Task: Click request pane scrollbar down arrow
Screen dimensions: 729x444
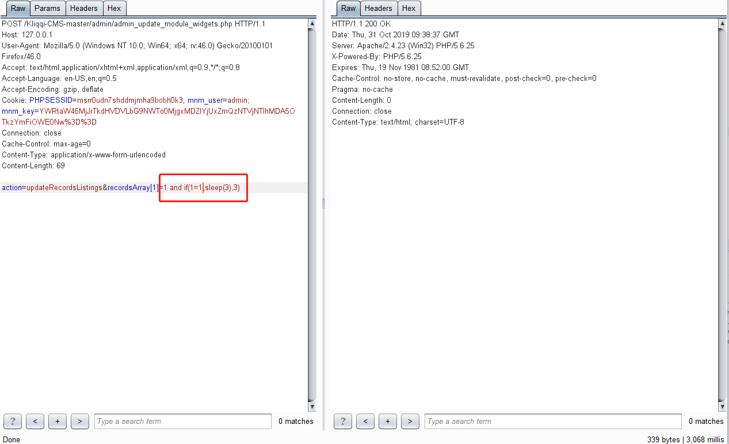Action: pos(312,407)
